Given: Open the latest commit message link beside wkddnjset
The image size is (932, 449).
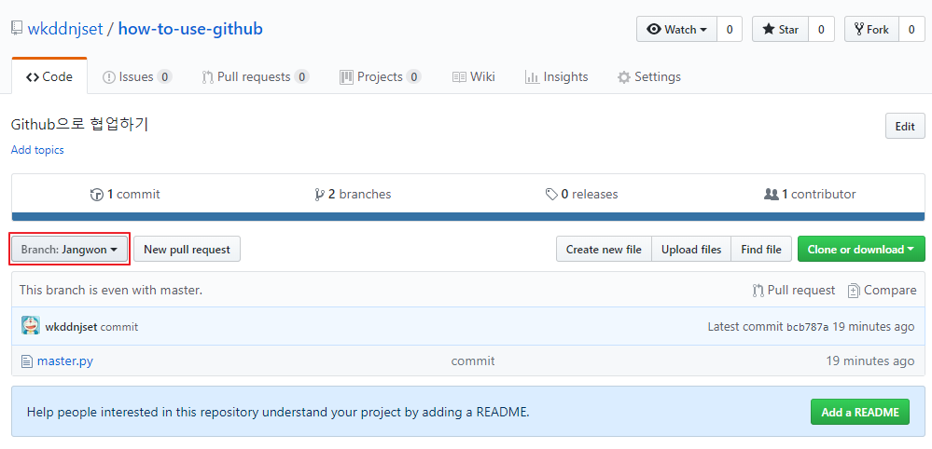Looking at the screenshot, I should pyautogui.click(x=119, y=327).
